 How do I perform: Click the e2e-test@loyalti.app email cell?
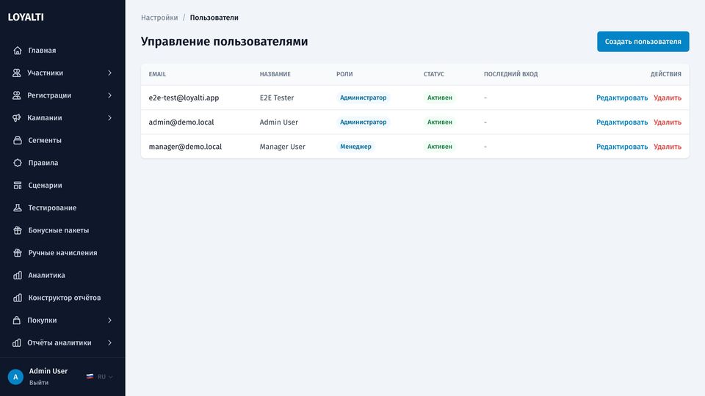coord(184,98)
